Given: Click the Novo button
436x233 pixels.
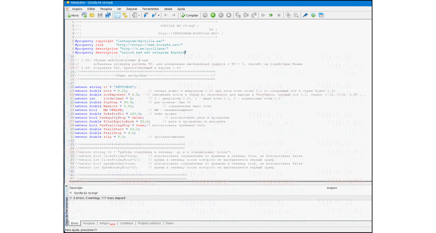Looking at the screenshot, I should pos(73,15).
